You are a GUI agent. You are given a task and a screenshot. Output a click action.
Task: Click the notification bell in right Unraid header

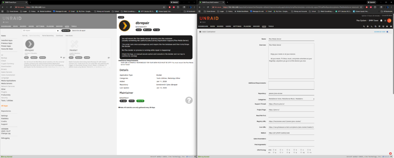click(x=381, y=20)
